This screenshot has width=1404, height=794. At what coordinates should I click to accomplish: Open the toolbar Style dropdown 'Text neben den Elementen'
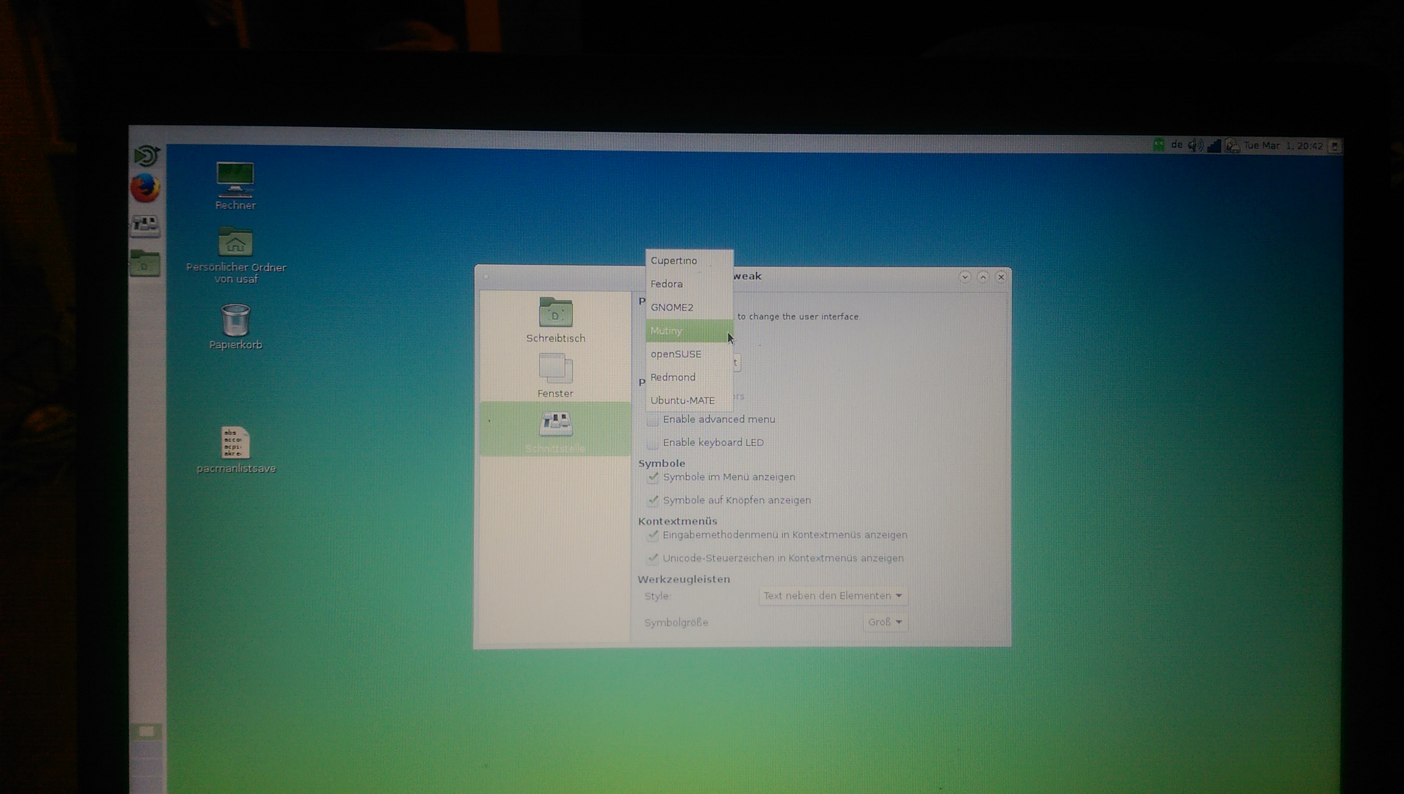(x=833, y=596)
